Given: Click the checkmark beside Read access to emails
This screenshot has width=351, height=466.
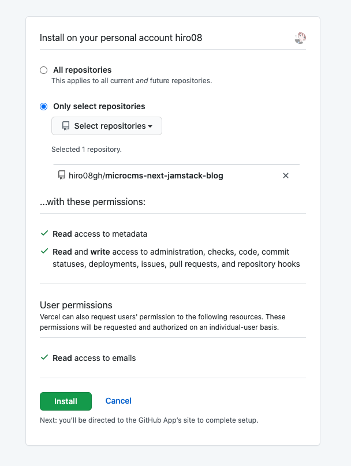Looking at the screenshot, I should (44, 358).
